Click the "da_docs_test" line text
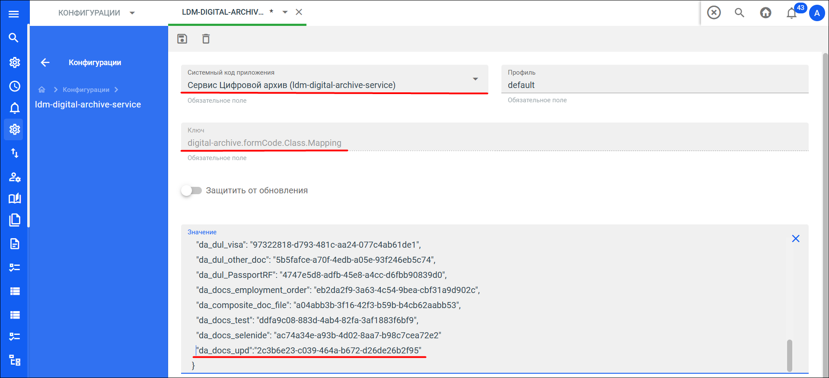829x378 pixels. pos(307,320)
